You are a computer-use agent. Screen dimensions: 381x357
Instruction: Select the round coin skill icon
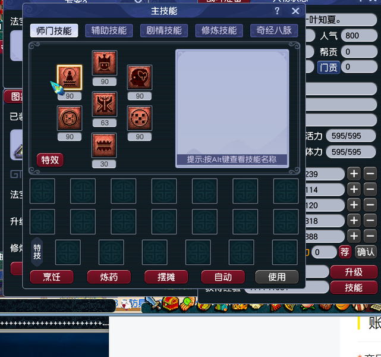(70, 118)
